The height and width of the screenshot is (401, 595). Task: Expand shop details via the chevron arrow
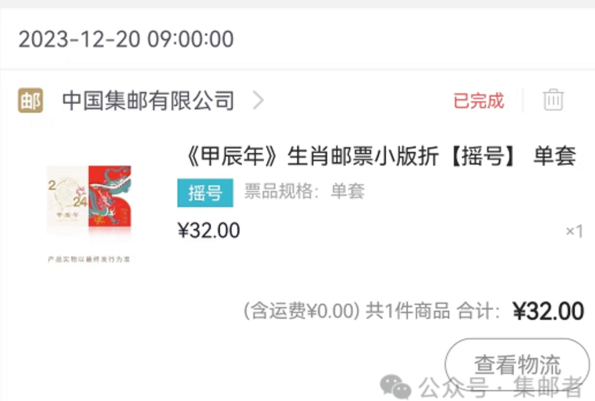259,101
